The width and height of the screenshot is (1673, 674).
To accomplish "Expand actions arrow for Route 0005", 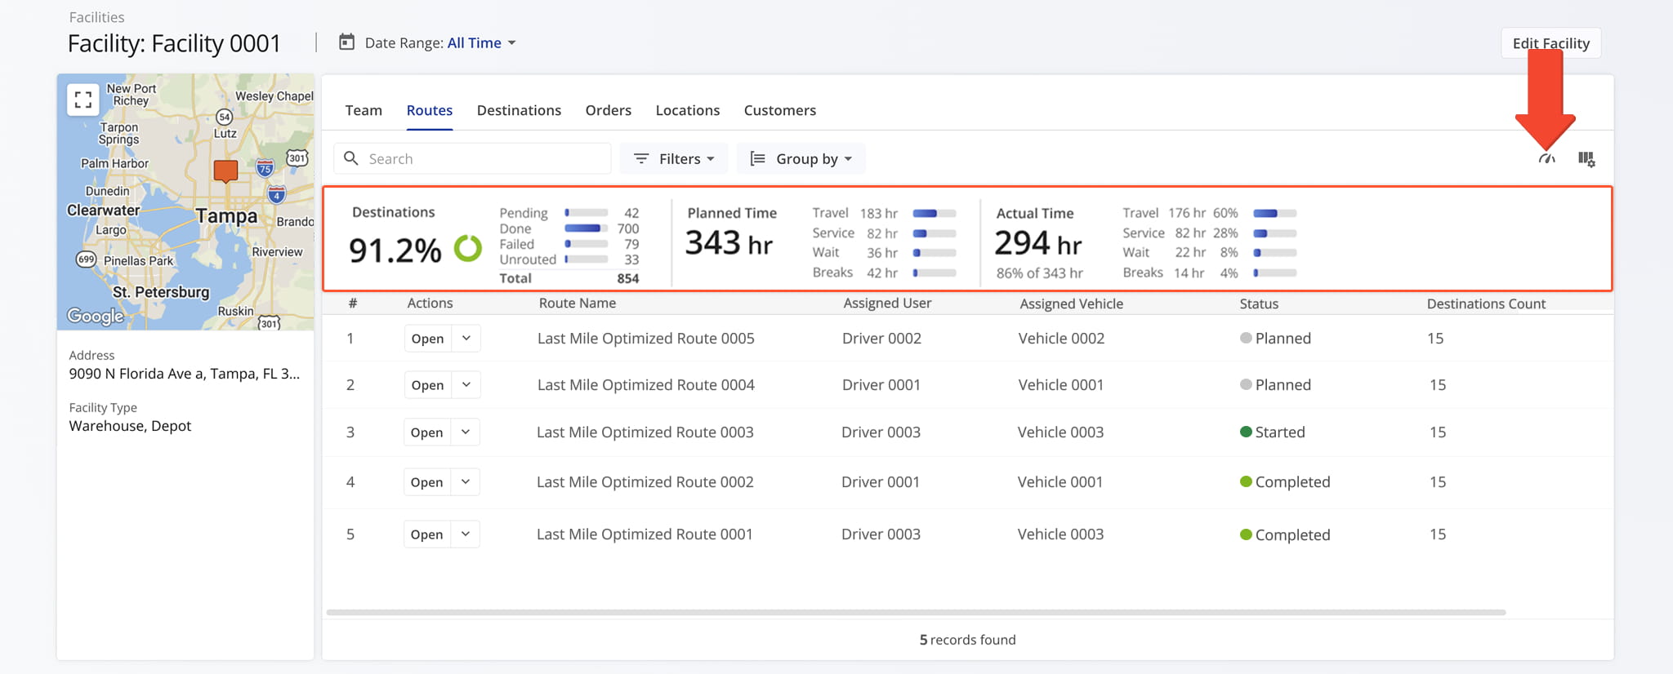I will [466, 338].
